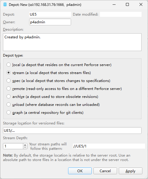Viewport: 148px width, 179px height.
Task: Select the graph depot type for git
Action: pyautogui.click(x=9, y=112)
